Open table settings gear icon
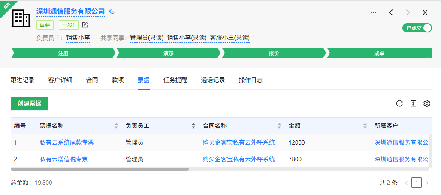The width and height of the screenshot is (441, 195). (x=426, y=103)
